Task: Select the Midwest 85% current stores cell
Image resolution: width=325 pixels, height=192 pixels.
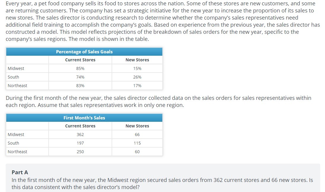Action: 80,68
